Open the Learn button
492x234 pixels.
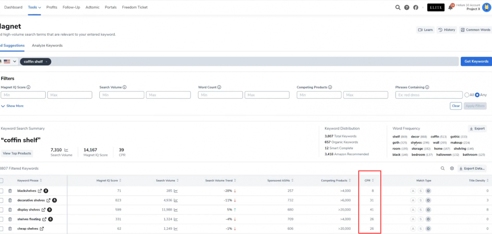pos(425,30)
